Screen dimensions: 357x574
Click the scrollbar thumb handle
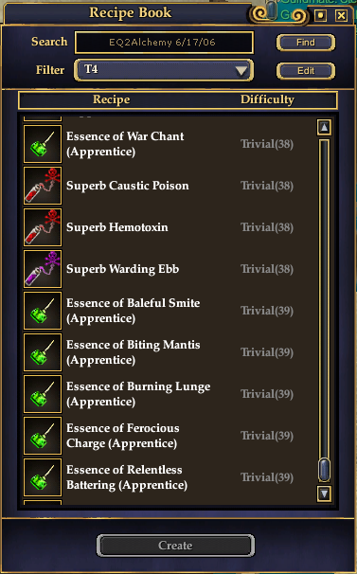(x=325, y=469)
